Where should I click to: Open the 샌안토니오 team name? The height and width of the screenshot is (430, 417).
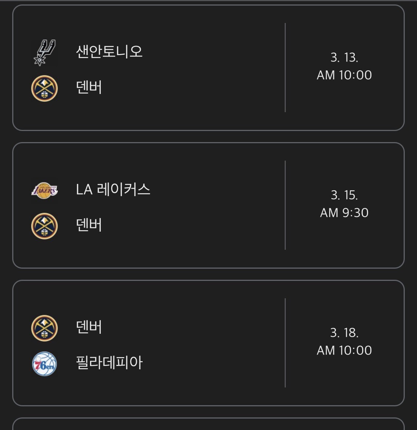point(109,51)
